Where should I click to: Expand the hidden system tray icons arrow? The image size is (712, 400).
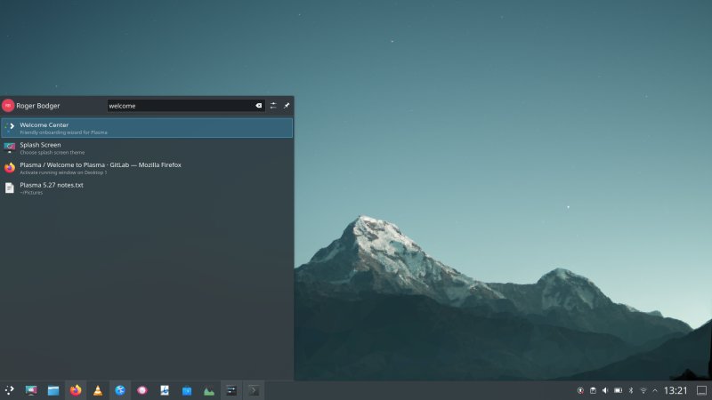[x=655, y=390]
